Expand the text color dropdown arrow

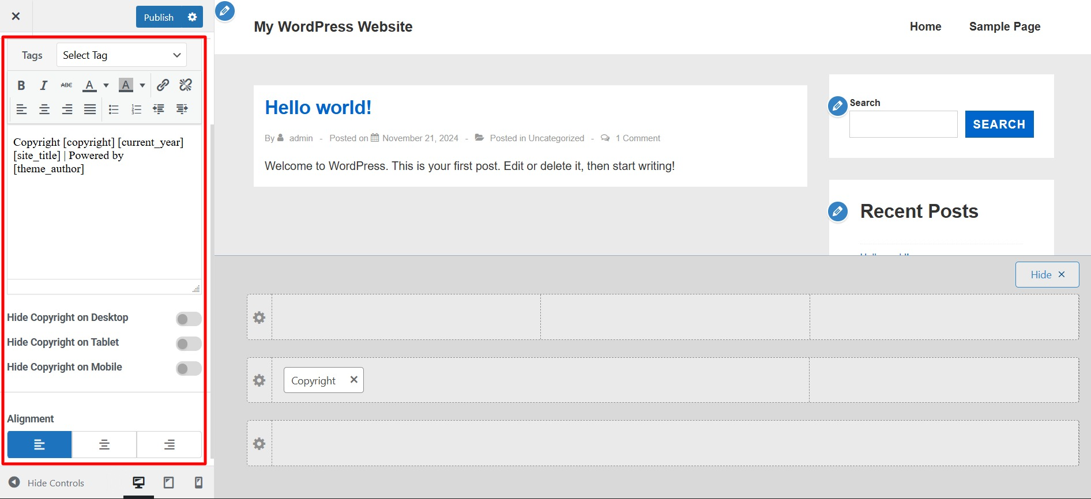tap(106, 86)
